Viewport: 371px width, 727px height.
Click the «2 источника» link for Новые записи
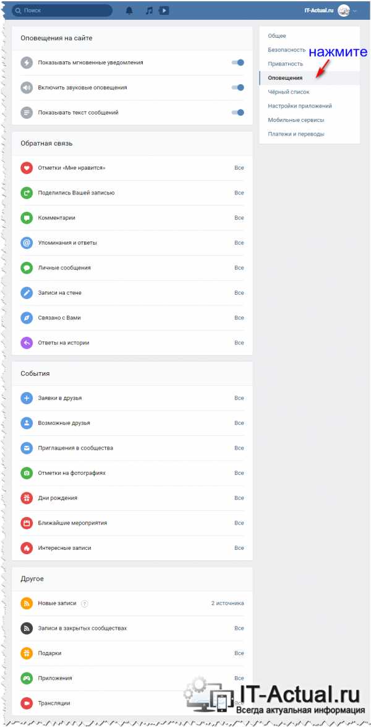tap(228, 603)
